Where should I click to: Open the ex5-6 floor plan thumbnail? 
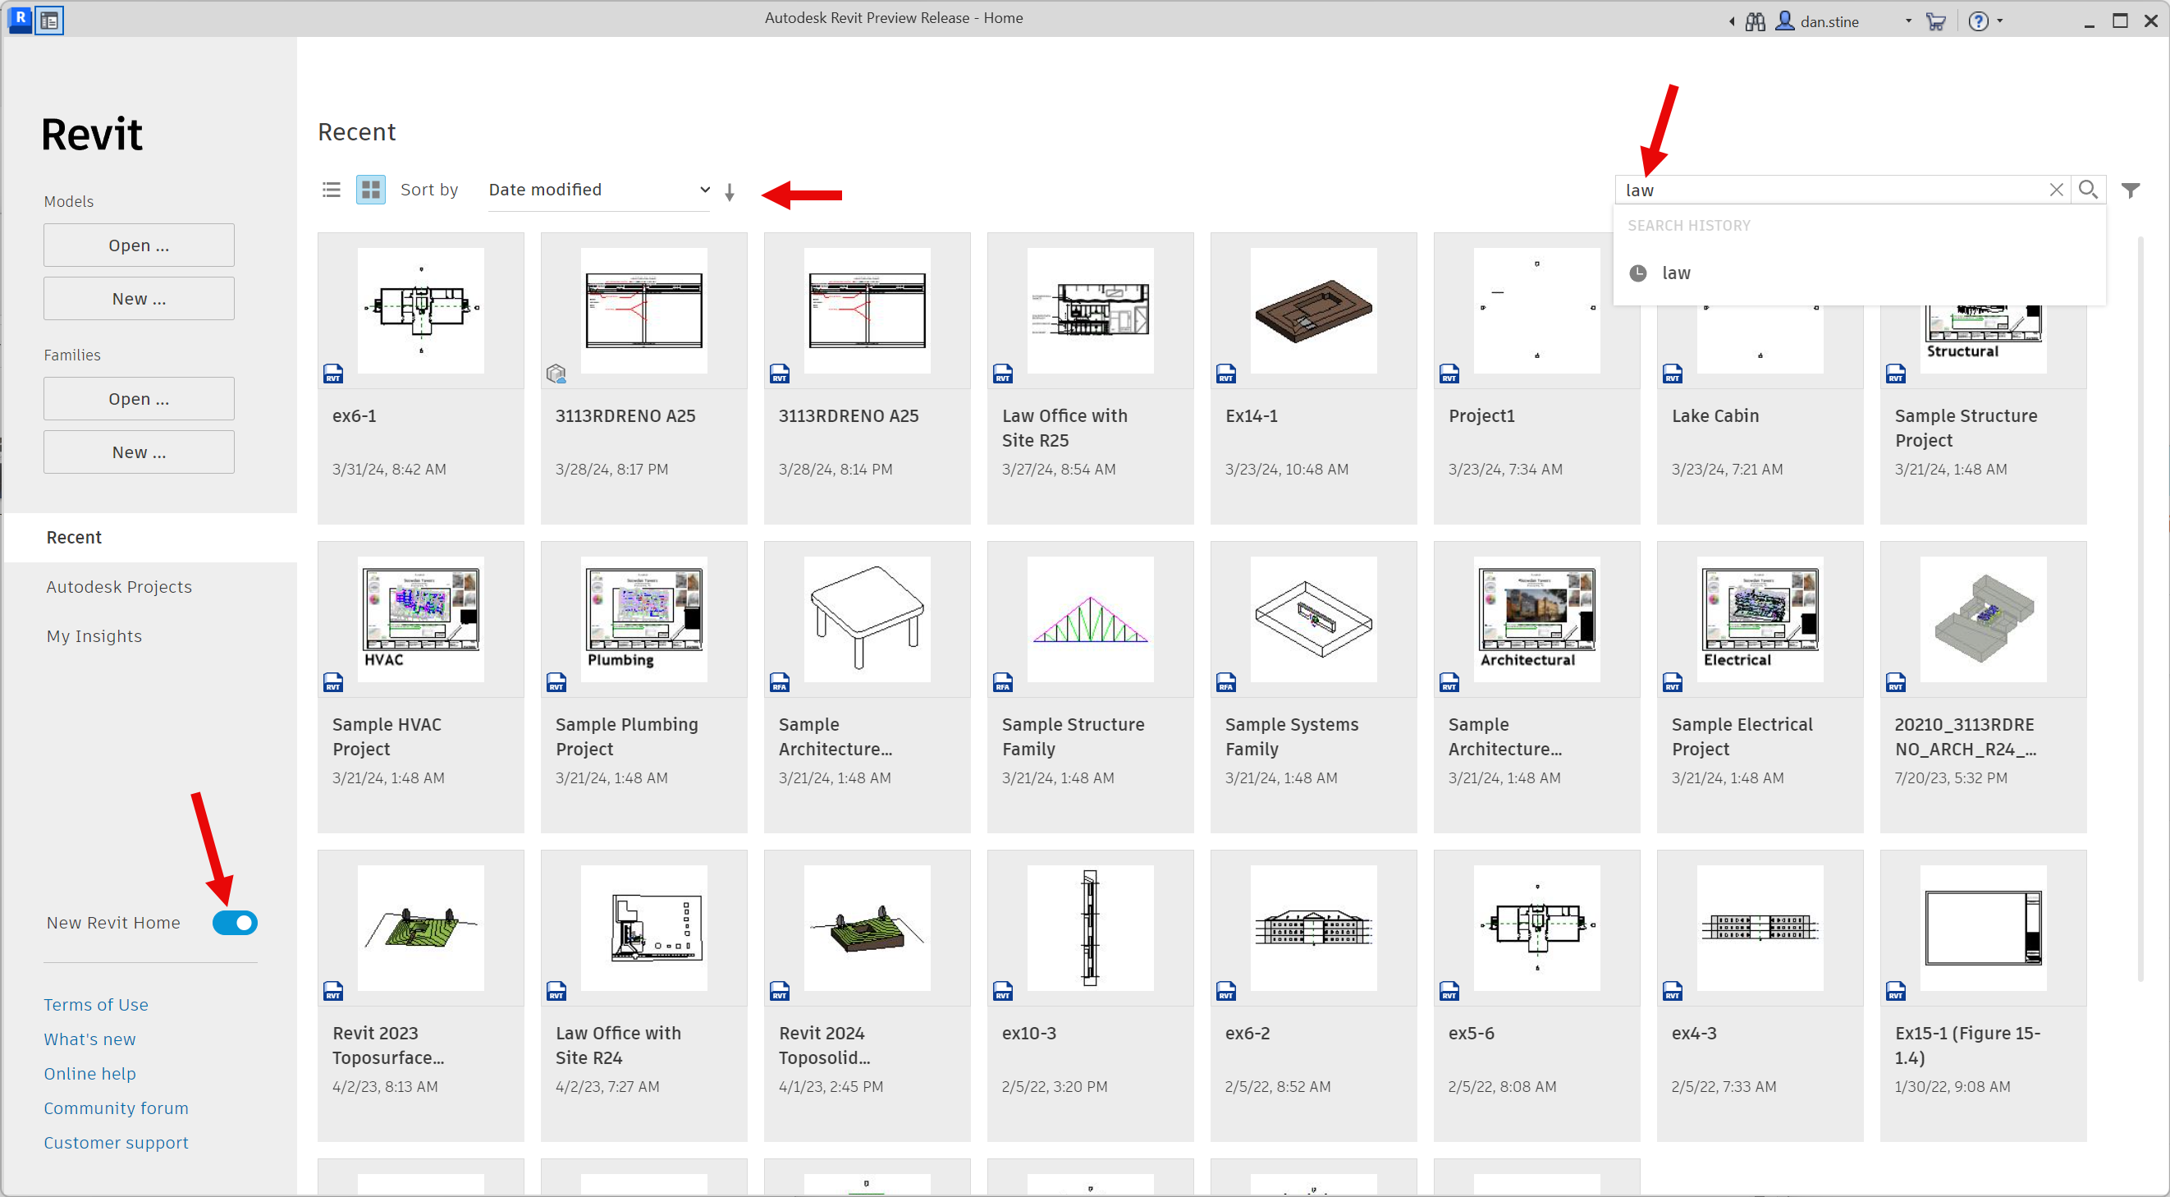(x=1536, y=929)
